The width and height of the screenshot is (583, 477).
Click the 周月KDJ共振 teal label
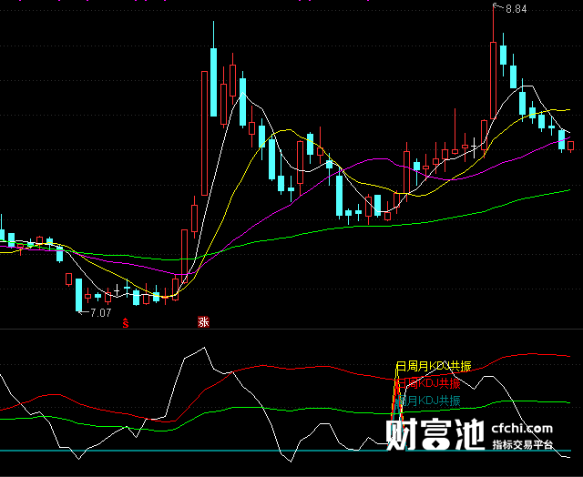pos(429,401)
